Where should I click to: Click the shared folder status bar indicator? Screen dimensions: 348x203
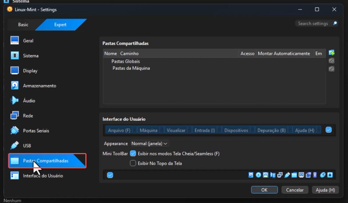(x=294, y=175)
